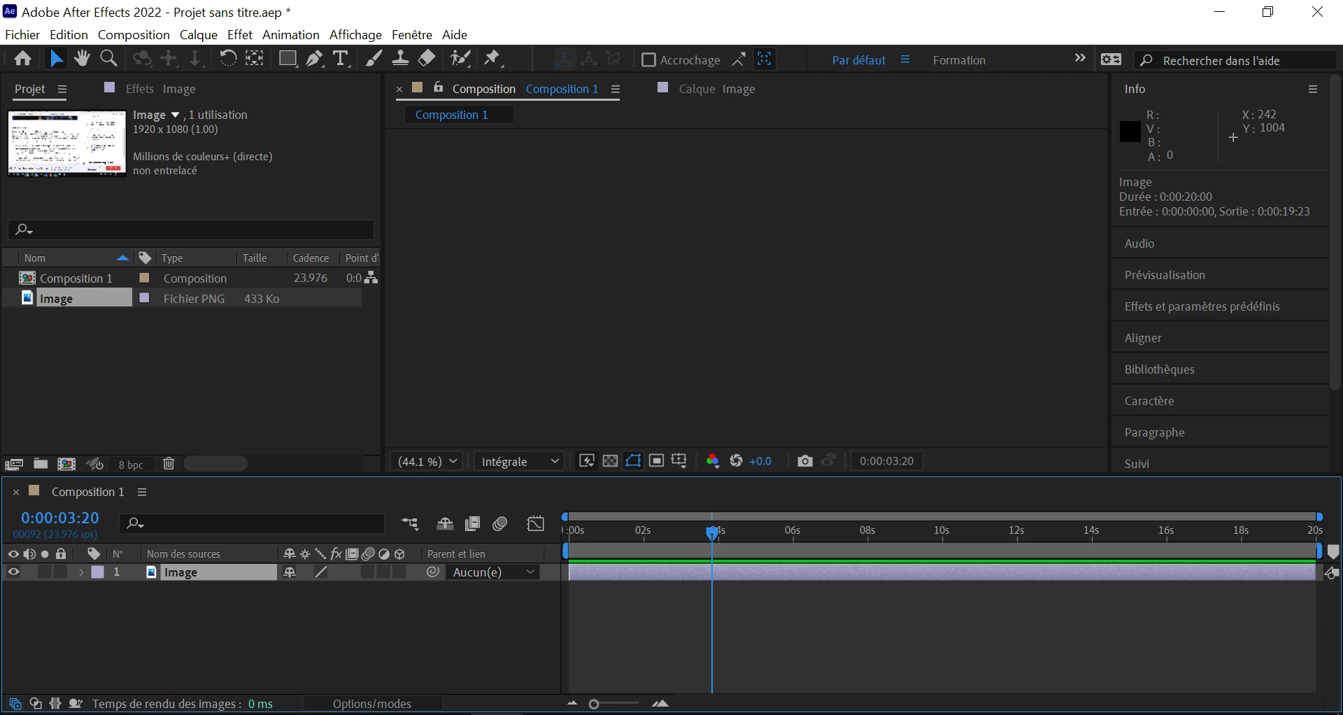This screenshot has height=715, width=1343.
Task: Select the Brush tool
Action: coord(374,59)
